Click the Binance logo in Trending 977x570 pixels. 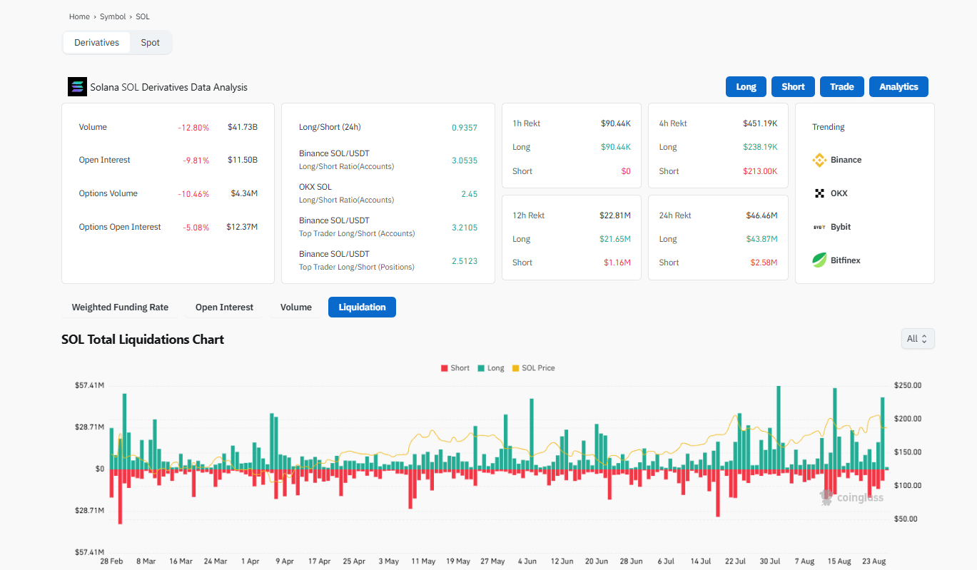click(819, 160)
